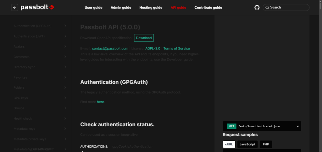Select the API guide nav item

pos(179,8)
